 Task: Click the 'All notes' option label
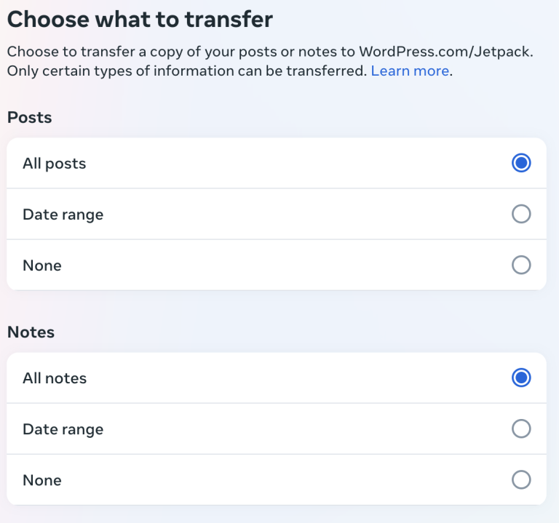[55, 378]
